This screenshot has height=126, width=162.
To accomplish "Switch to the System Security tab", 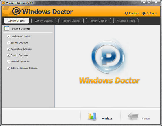I will pos(44,21).
